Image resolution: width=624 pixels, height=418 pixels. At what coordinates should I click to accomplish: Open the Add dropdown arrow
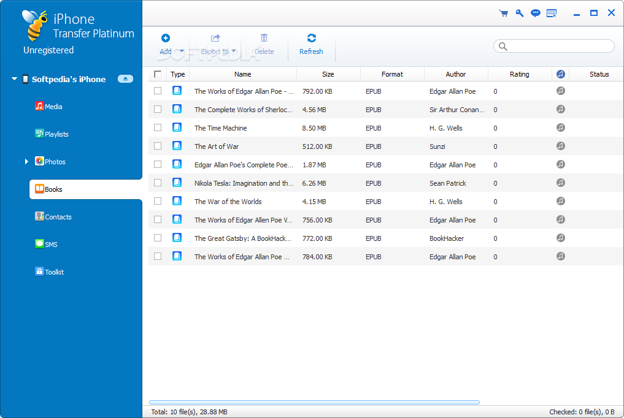(182, 51)
